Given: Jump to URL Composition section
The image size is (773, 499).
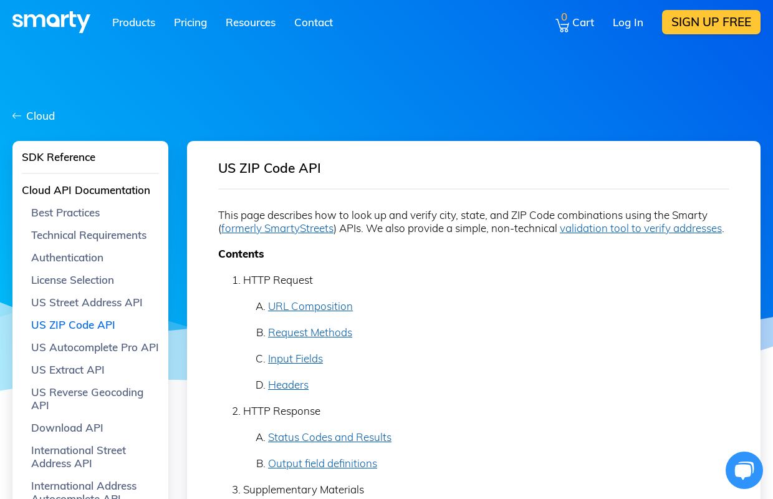Looking at the screenshot, I should point(310,306).
